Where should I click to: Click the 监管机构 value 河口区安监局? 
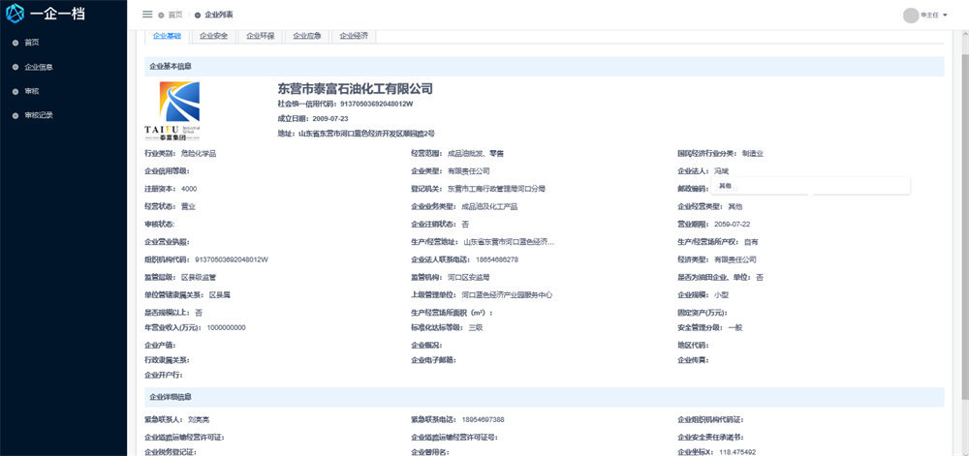pyautogui.click(x=468, y=278)
